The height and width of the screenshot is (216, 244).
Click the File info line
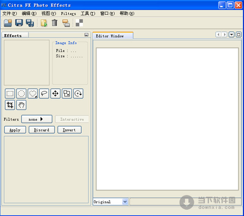tap(66, 51)
